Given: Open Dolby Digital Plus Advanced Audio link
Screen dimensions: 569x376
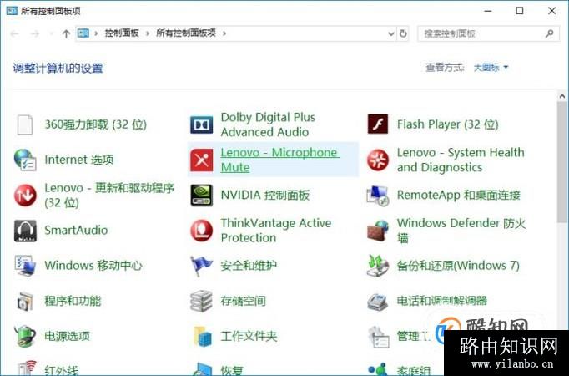Looking at the screenshot, I should [x=268, y=124].
